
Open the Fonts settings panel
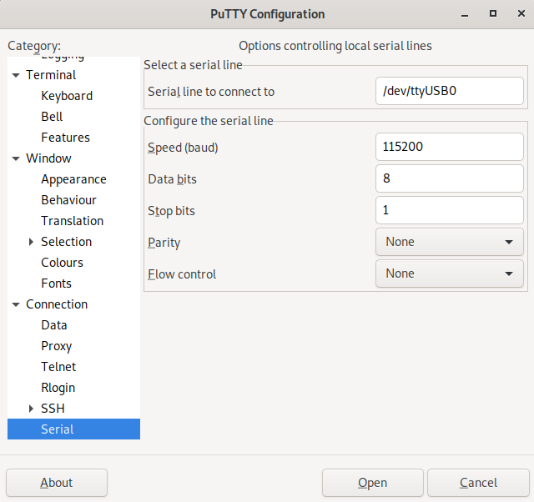[56, 284]
